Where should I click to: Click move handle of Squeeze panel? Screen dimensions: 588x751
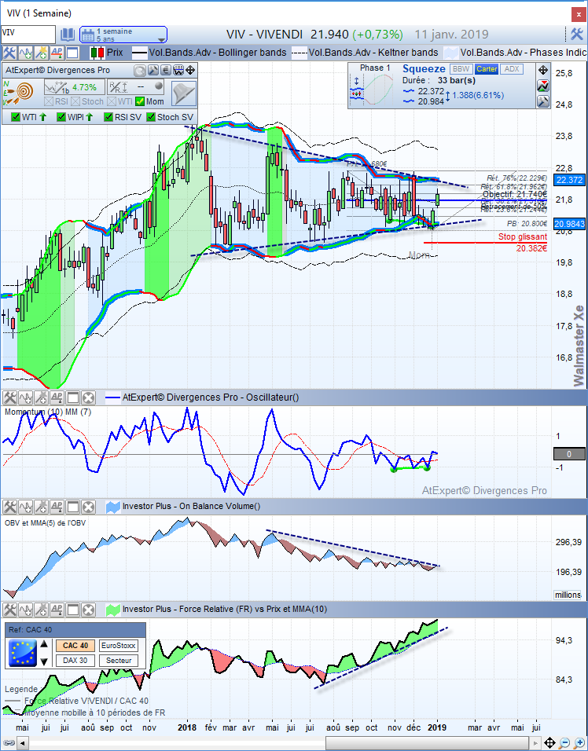(543, 71)
